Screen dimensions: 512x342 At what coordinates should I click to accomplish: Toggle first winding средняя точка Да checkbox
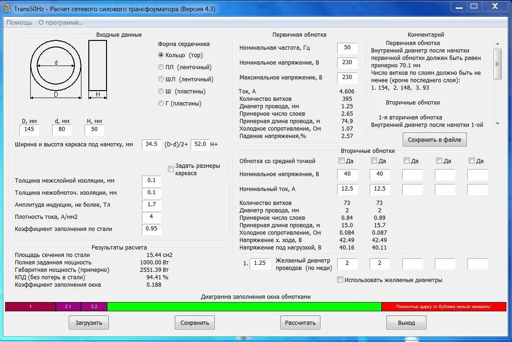coord(341,161)
